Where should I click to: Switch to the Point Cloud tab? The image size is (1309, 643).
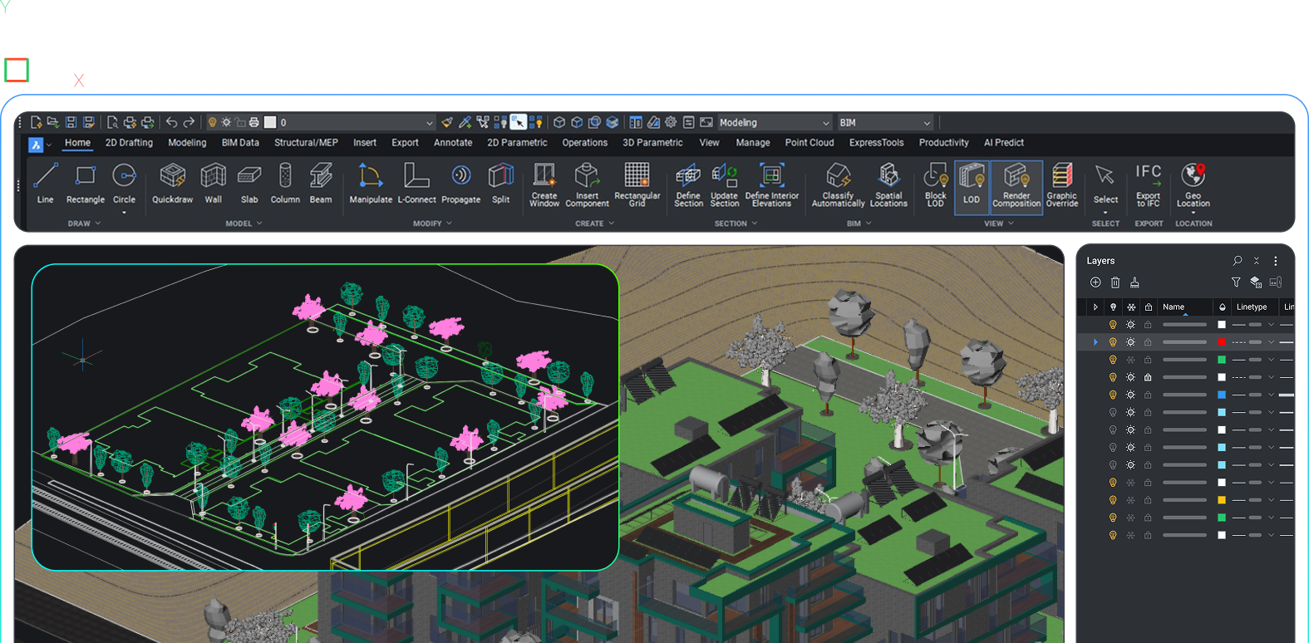coord(810,143)
